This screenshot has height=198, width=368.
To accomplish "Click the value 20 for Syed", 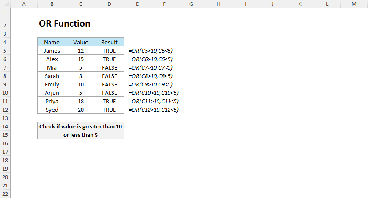I will pyautogui.click(x=81, y=110).
